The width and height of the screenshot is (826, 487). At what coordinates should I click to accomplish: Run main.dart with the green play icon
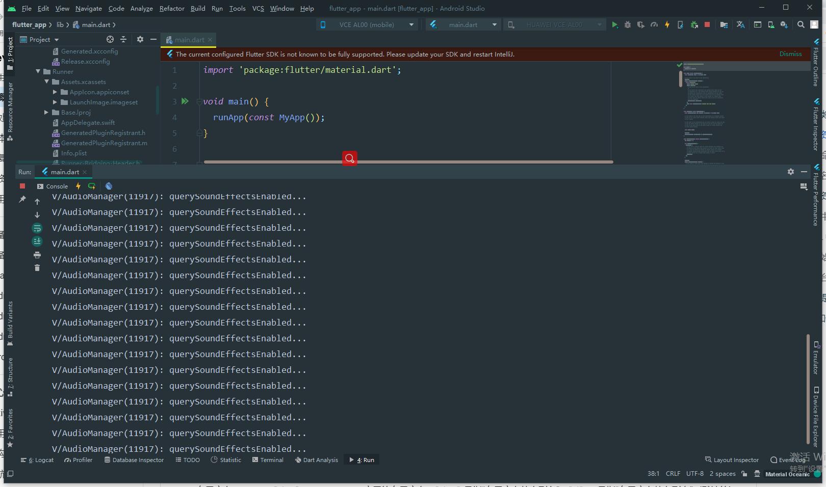(614, 24)
